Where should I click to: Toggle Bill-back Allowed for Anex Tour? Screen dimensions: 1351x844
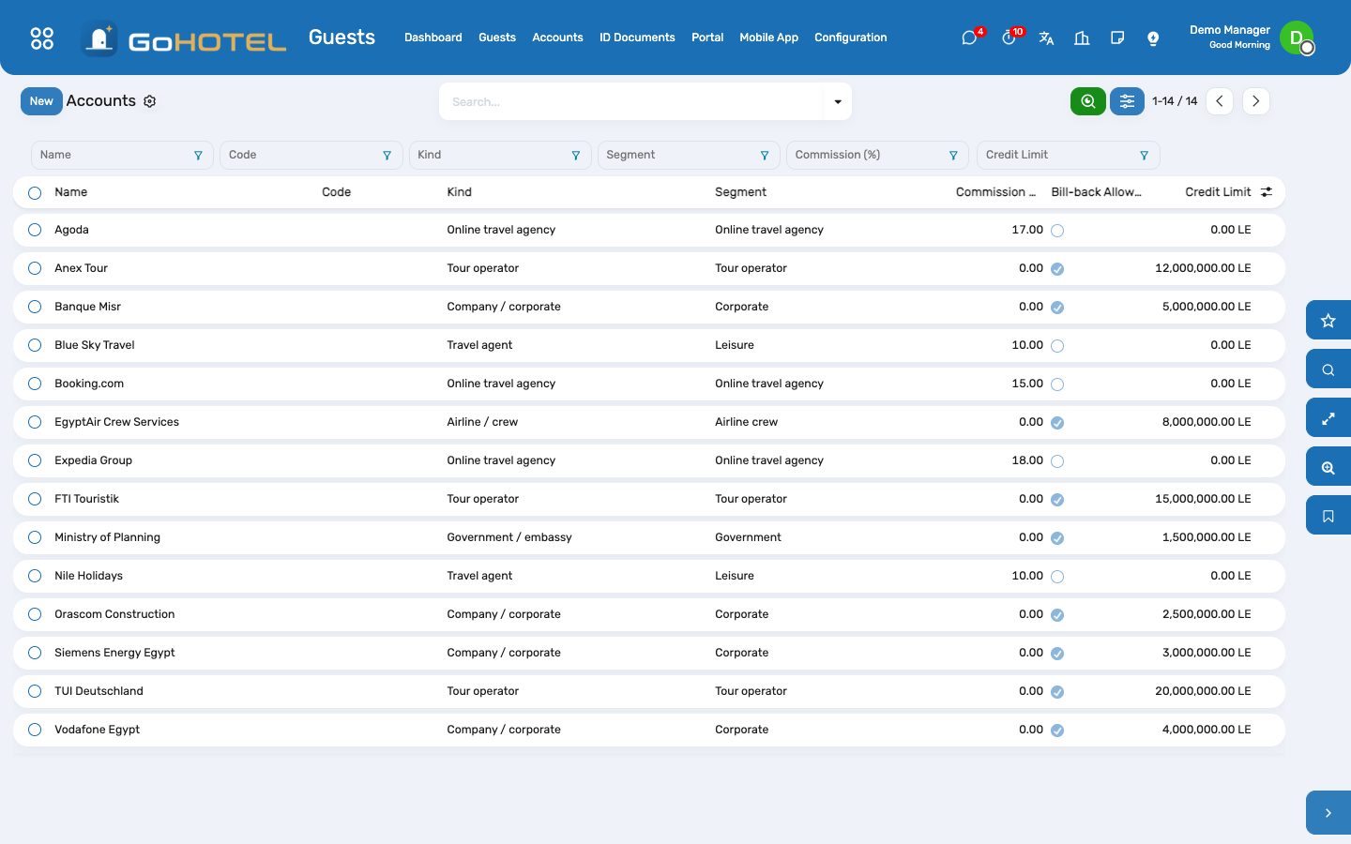1057,269
